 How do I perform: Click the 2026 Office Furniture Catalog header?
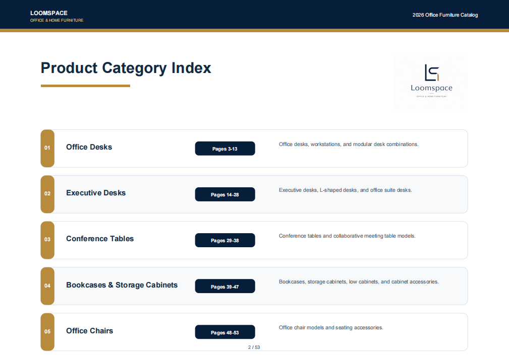pyautogui.click(x=445, y=15)
